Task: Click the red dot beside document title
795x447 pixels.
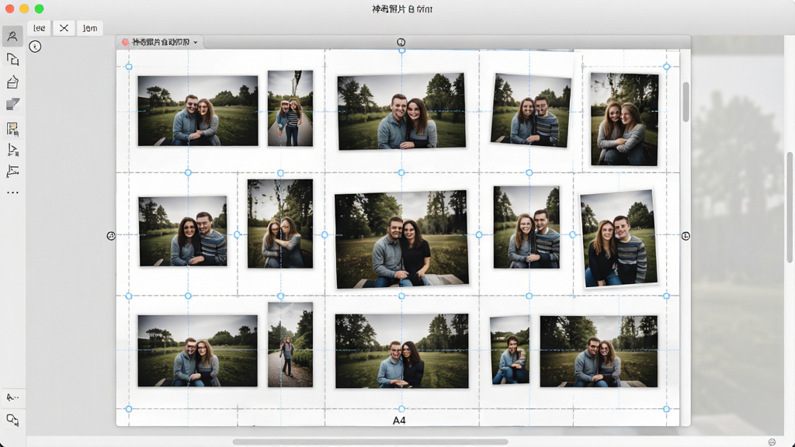Action: (x=125, y=42)
